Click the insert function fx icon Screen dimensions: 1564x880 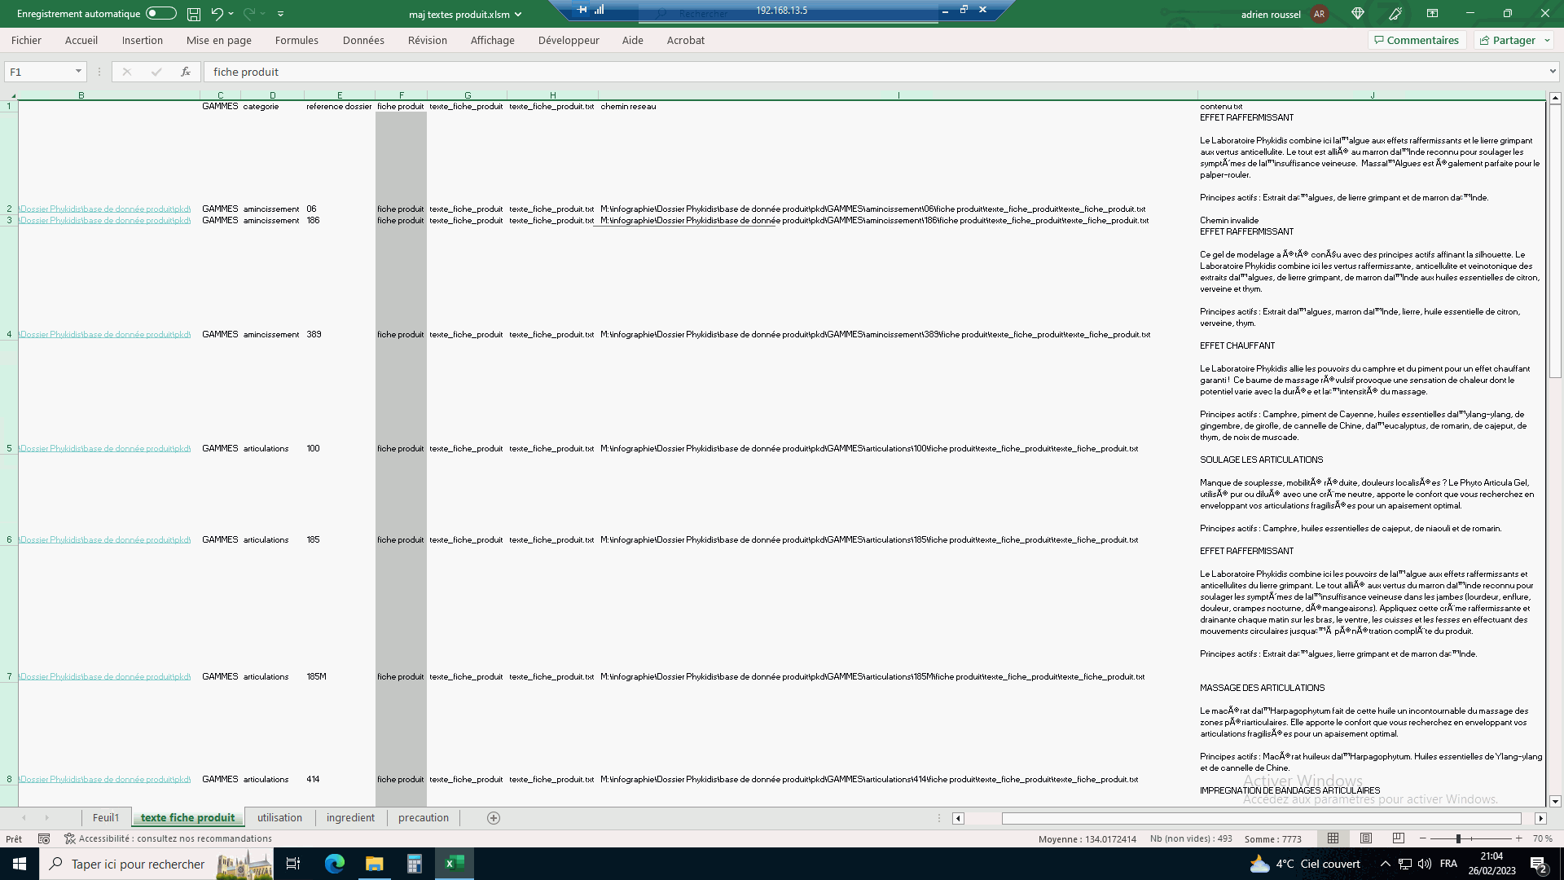tap(186, 72)
